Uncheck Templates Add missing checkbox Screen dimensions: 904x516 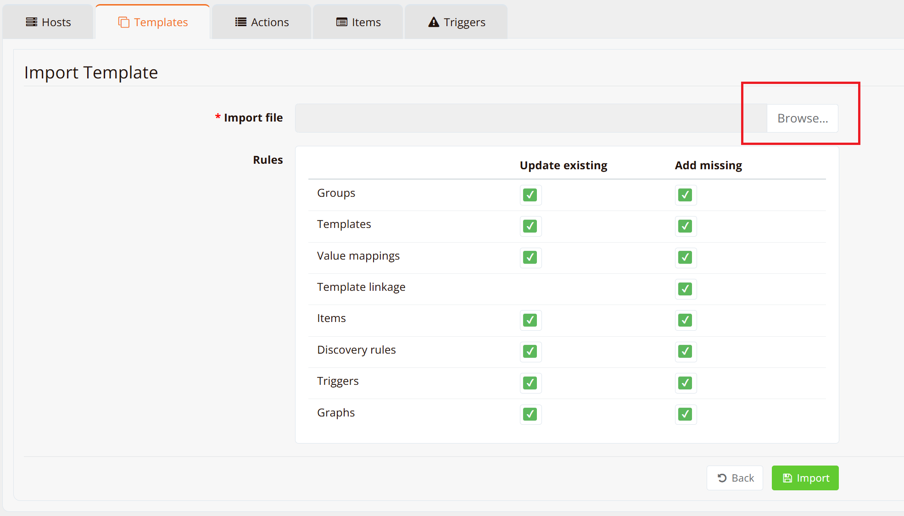pyautogui.click(x=686, y=226)
